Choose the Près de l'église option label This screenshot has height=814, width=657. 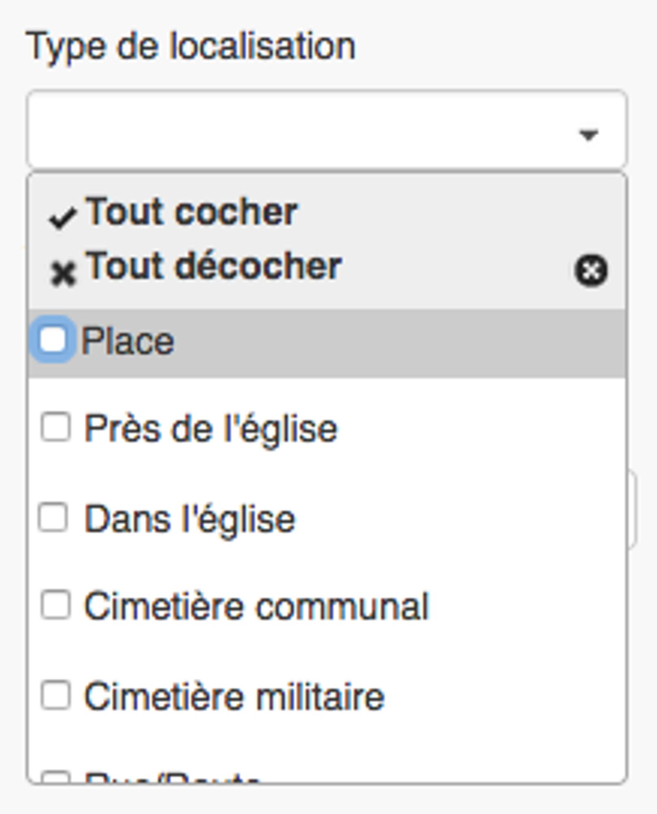[211, 429]
